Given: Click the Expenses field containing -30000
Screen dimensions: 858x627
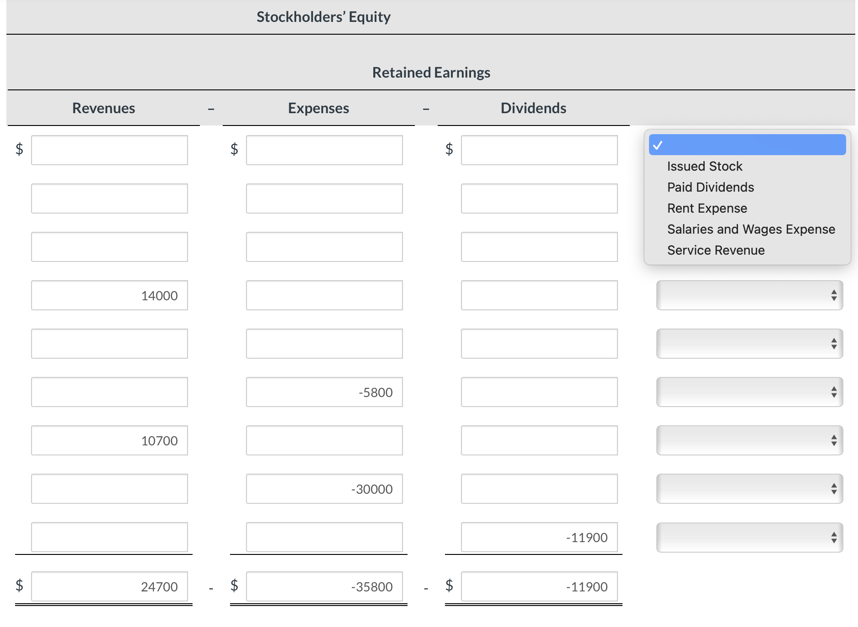Looking at the screenshot, I should pos(324,489).
